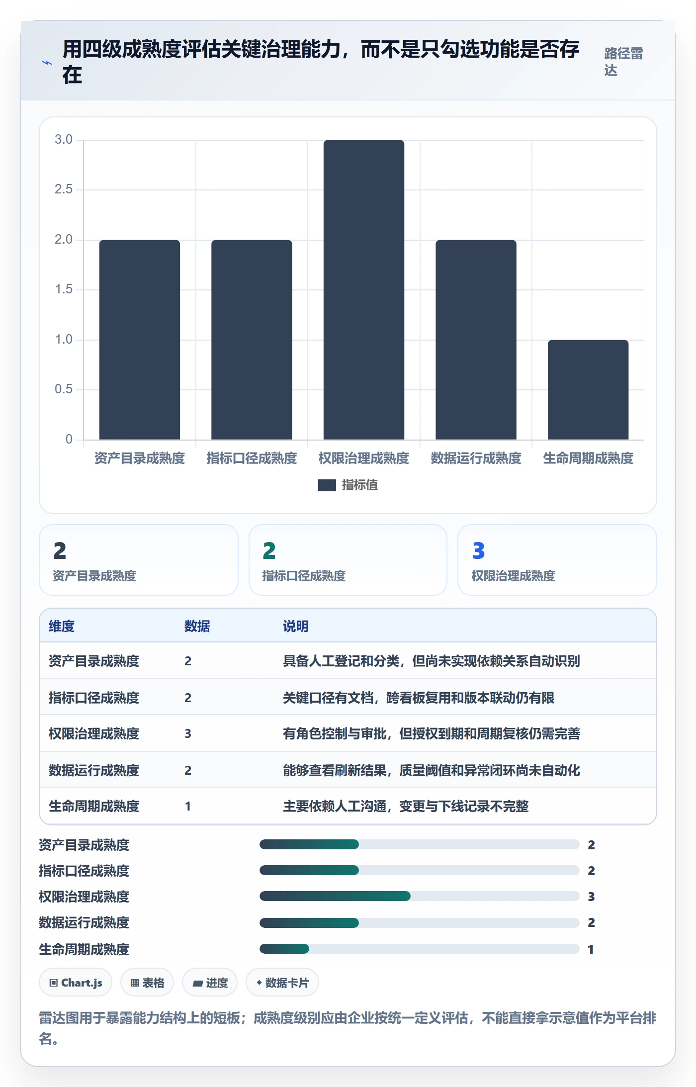Image resolution: width=696 pixels, height=1087 pixels.
Task: Click the 指标口径成熟度 progress bar
Action: point(420,870)
